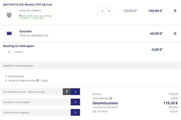Focus the Referenznummer / Bestellnummer field
Viewport: 181px width, 120px height.
click(x=32, y=92)
